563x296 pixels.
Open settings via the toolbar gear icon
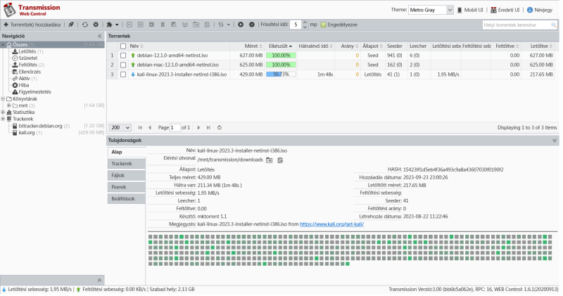pyautogui.click(x=96, y=25)
